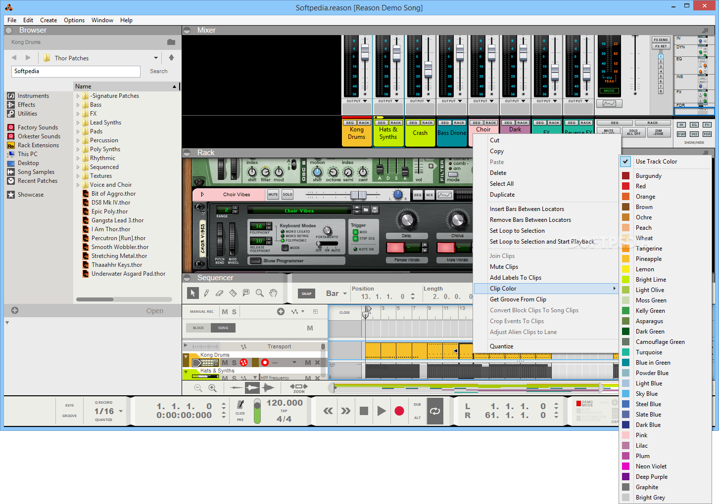This screenshot has width=719, height=504.
Task: Open Factory Sounds in Browser
Action: [x=38, y=127]
